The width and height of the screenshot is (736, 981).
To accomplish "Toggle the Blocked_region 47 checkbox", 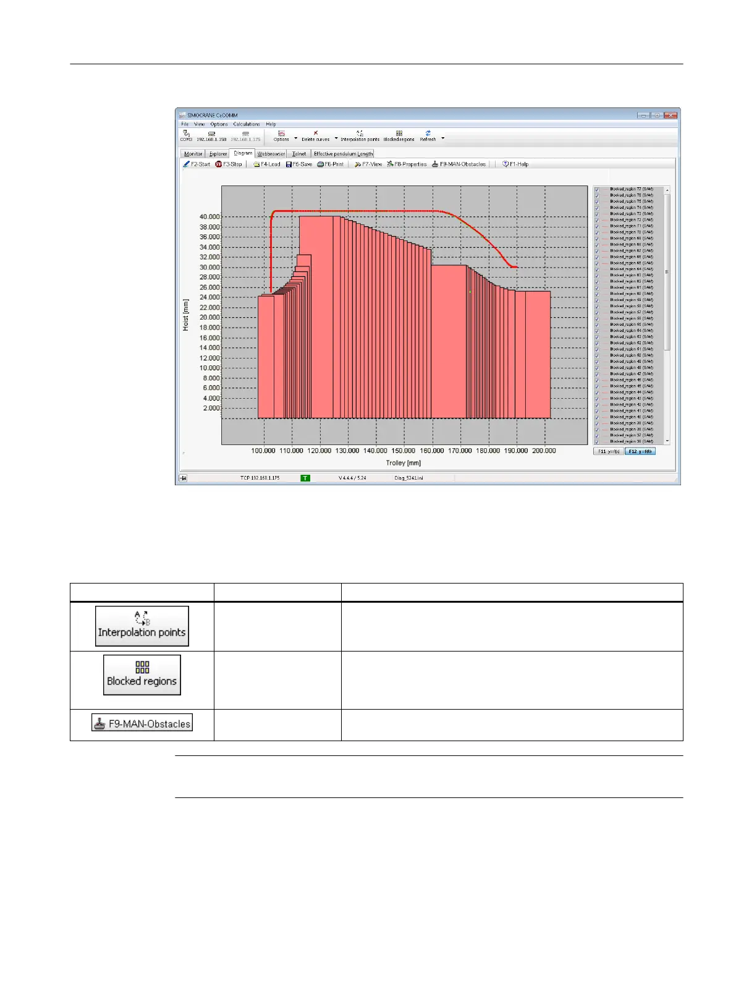I will [597, 374].
